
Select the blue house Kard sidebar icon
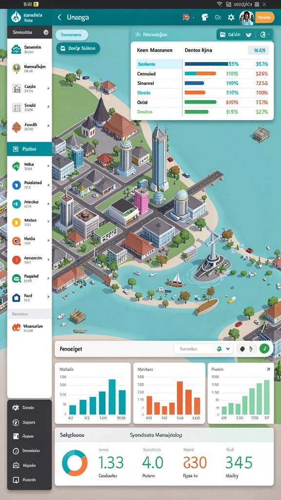pos(16,297)
